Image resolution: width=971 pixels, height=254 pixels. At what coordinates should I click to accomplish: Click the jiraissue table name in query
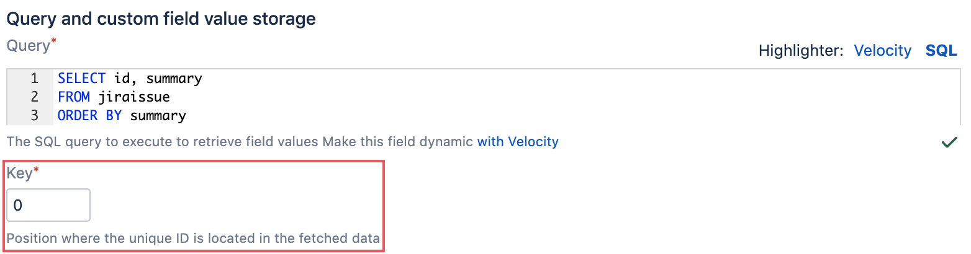click(133, 97)
